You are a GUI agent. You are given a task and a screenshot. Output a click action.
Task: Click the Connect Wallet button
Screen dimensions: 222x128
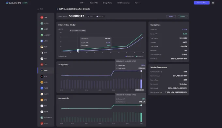(202, 3)
